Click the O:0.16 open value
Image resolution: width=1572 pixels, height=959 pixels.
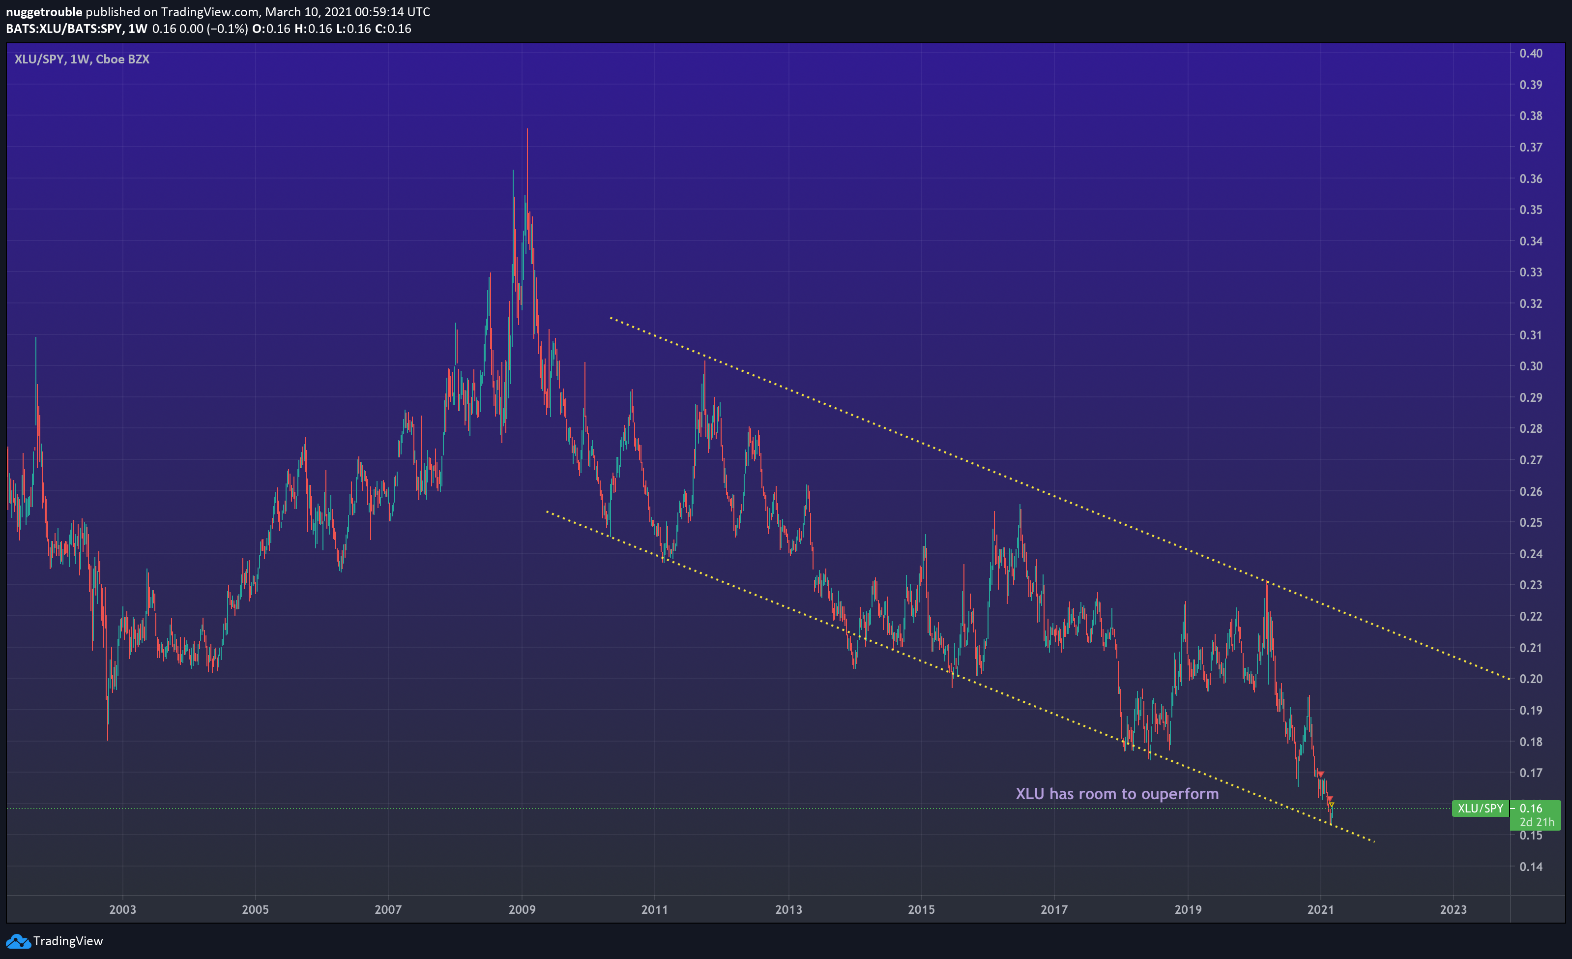(x=271, y=29)
